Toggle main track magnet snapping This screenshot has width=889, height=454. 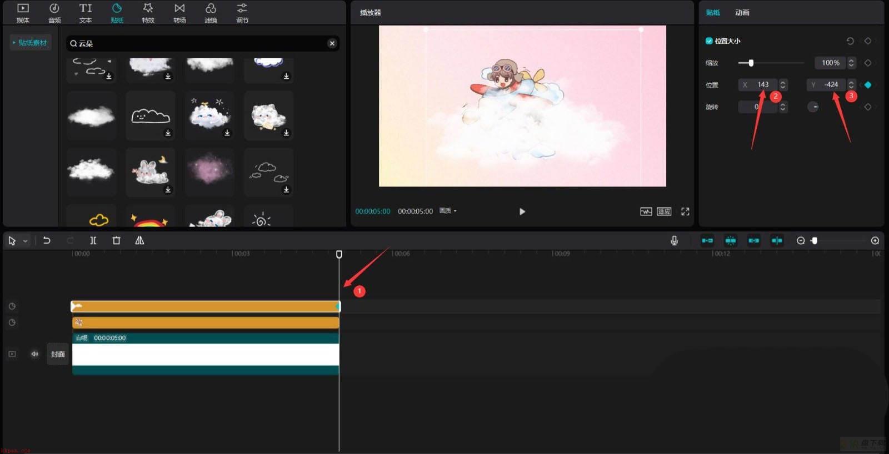[x=707, y=240]
